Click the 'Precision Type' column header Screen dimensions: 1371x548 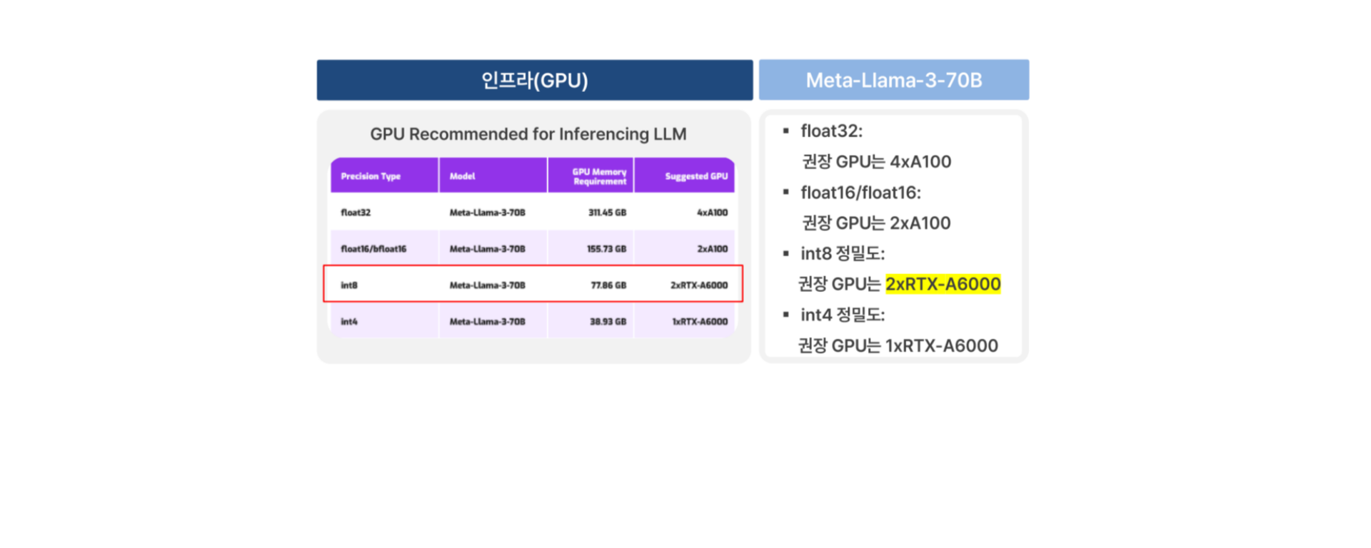384,176
